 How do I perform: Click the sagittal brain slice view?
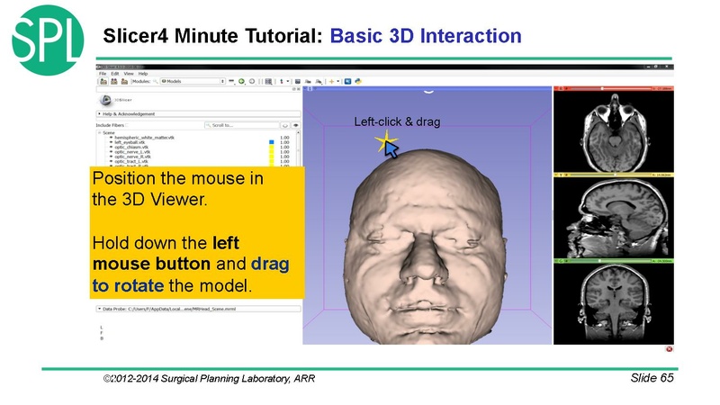pyautogui.click(x=614, y=218)
